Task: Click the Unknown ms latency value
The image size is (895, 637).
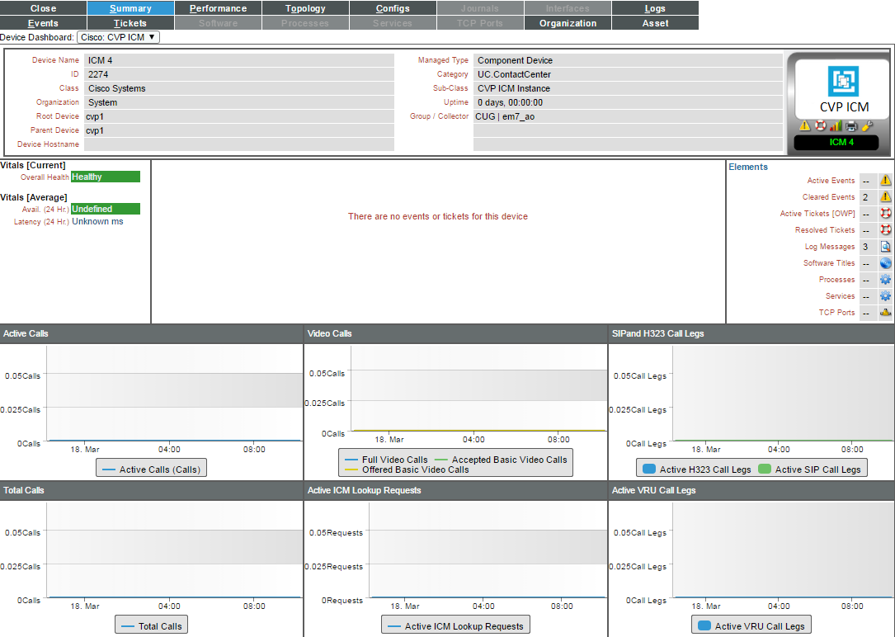Action: (97, 221)
